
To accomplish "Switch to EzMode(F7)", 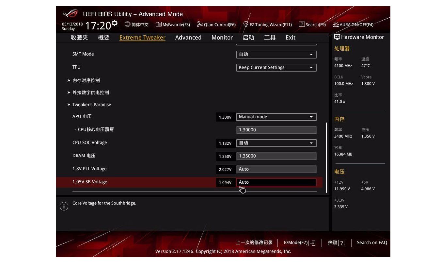I will 300,243.
